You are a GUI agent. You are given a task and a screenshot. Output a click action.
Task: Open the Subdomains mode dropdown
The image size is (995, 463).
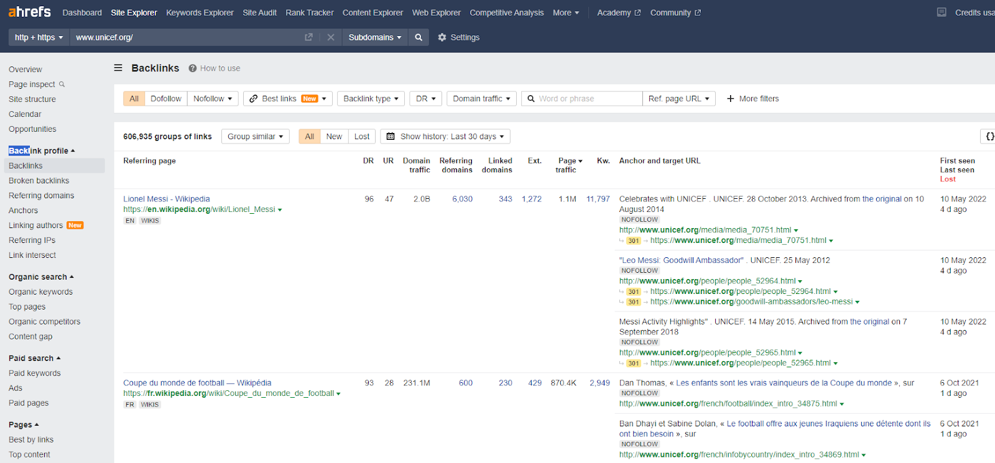pyautogui.click(x=374, y=37)
